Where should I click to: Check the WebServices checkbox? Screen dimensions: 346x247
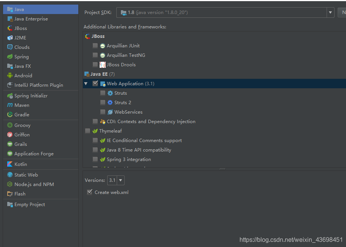coord(103,112)
